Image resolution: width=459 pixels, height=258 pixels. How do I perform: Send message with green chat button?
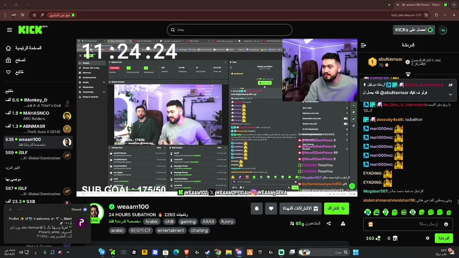click(444, 238)
